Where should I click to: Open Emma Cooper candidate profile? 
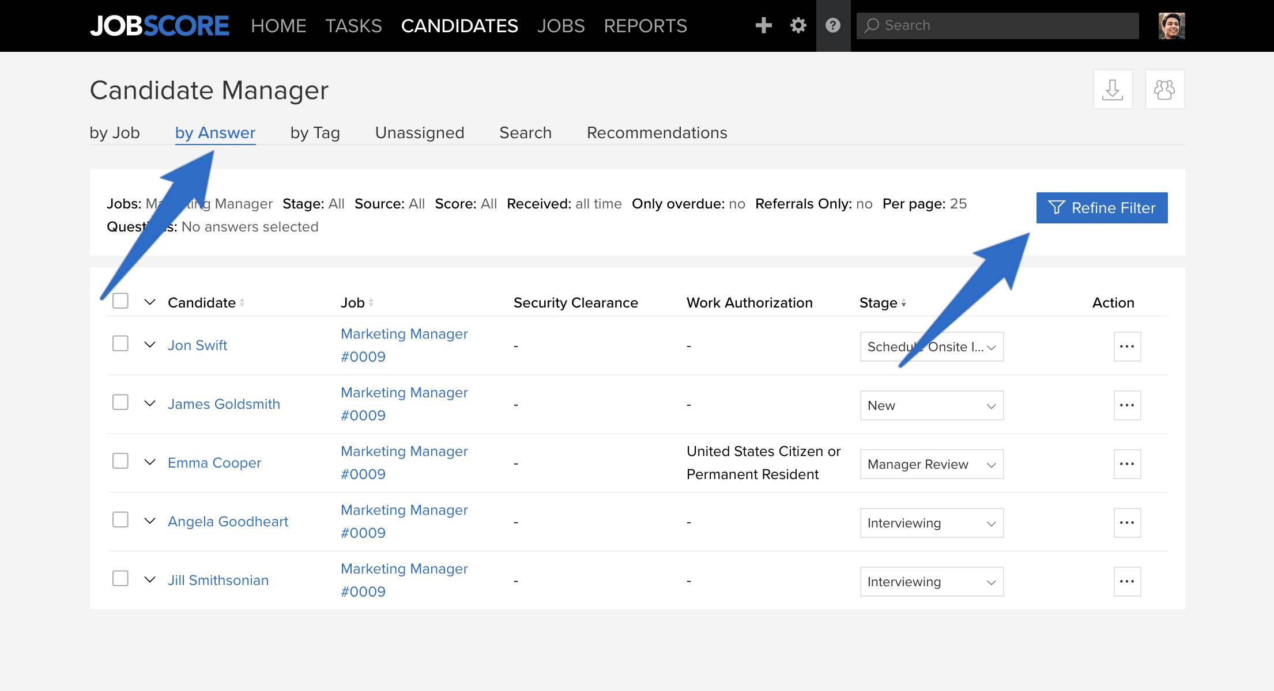[x=214, y=463]
